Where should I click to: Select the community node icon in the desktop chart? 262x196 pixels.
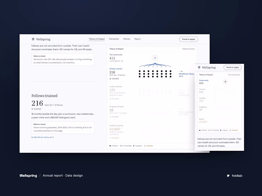point(155,58)
